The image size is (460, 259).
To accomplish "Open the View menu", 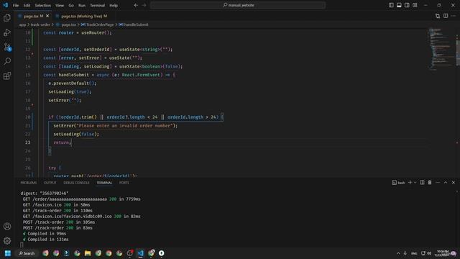I will coord(60,5).
